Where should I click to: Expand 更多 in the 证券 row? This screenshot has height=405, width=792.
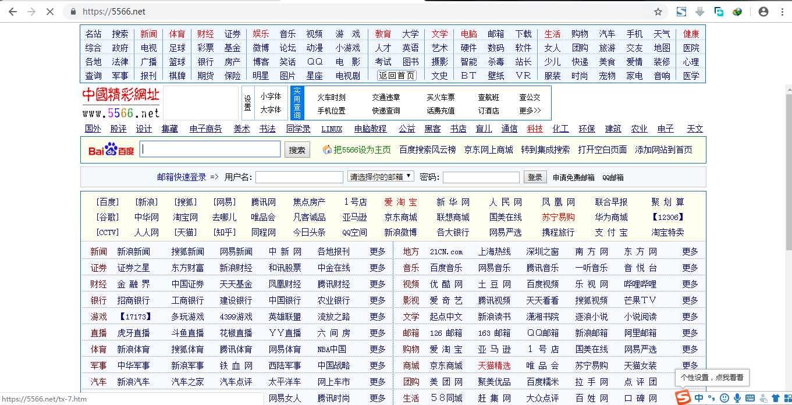[378, 268]
